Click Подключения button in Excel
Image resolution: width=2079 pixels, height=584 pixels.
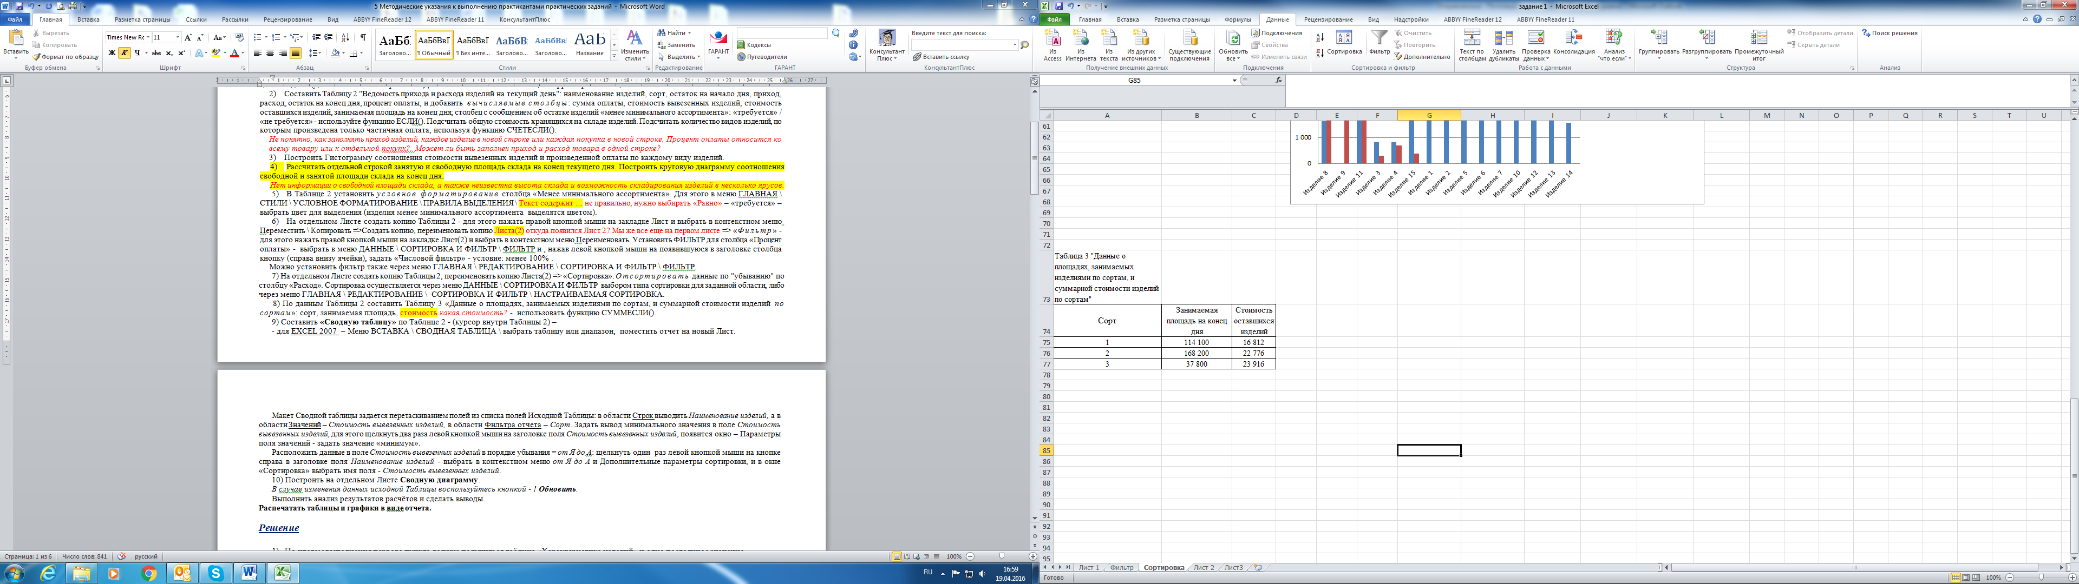[x=1277, y=33]
